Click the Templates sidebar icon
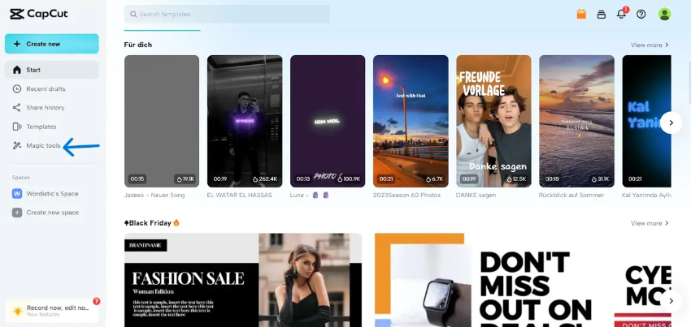Viewport: 691px width, 327px height. coord(17,127)
